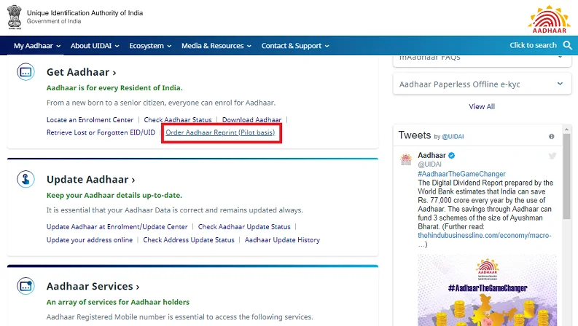578x326 pixels.
Task: Click the @UIDAI link beside Tweets
Action: (x=453, y=137)
